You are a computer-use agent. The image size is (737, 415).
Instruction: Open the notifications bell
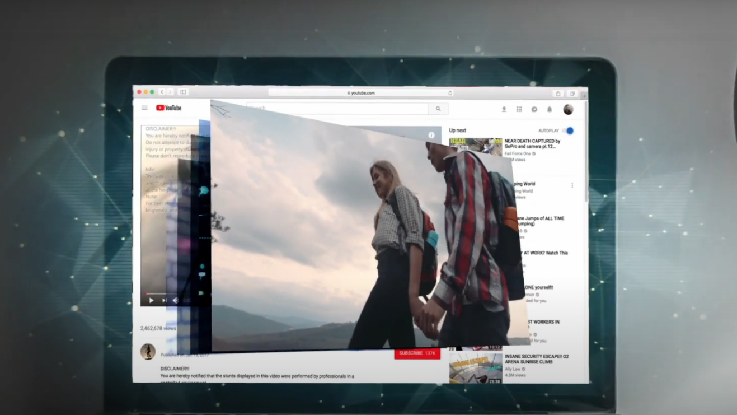click(x=549, y=109)
